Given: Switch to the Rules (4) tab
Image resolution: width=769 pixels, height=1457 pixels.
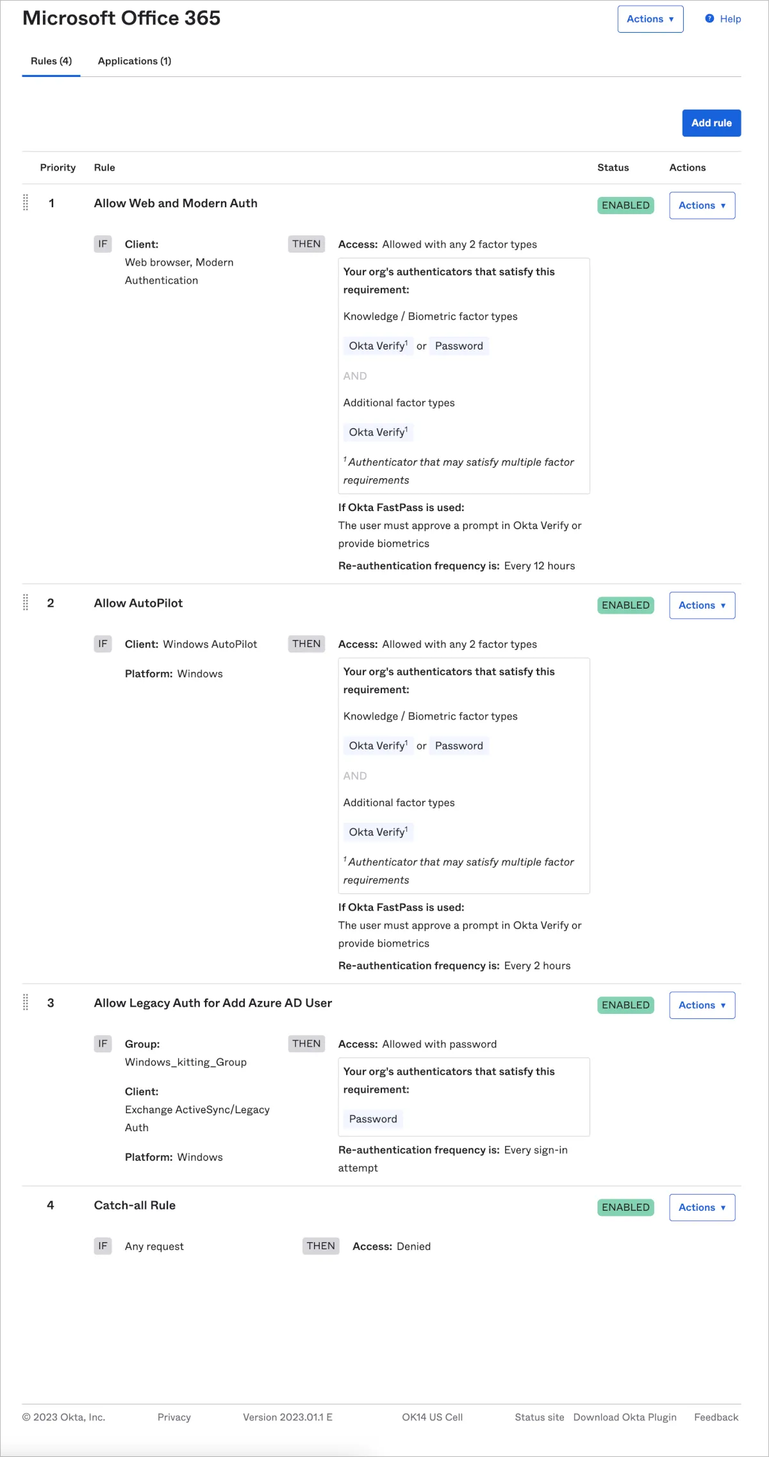Looking at the screenshot, I should [51, 61].
